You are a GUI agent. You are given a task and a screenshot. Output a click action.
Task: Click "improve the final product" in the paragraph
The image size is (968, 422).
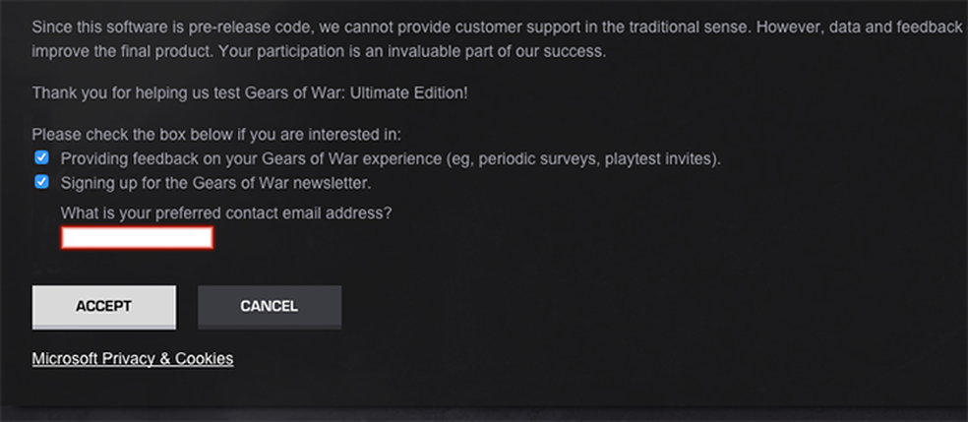[x=120, y=50]
